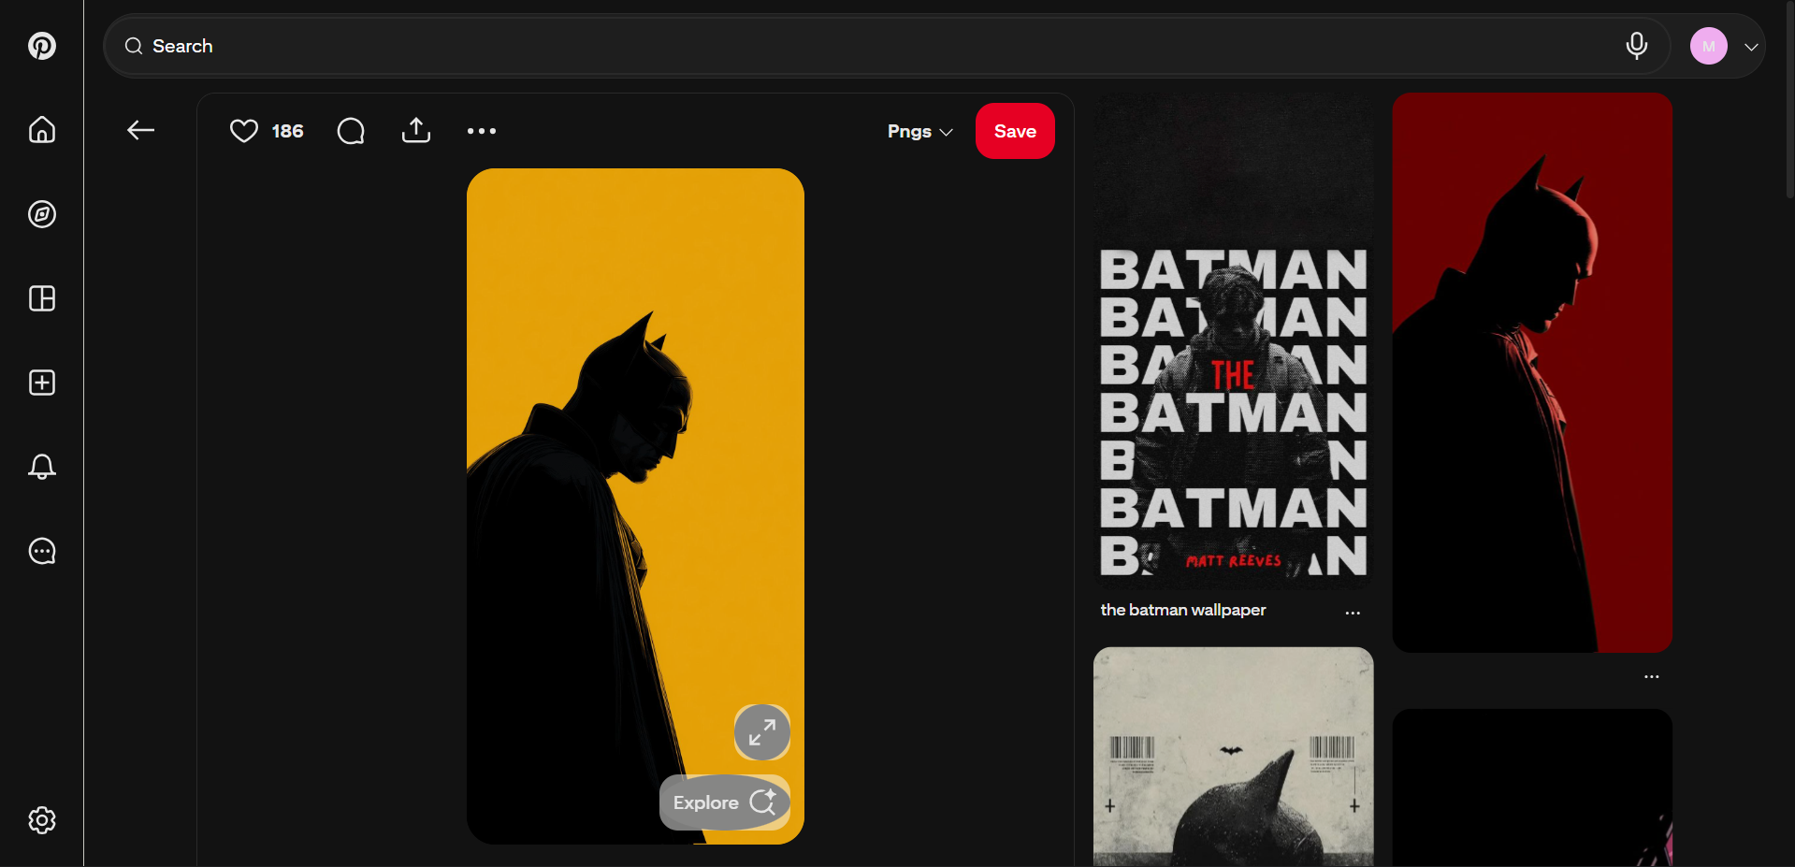Viewport: 1795px width, 867px height.
Task: Select the Explore compass icon in sidebar
Action: point(41,214)
